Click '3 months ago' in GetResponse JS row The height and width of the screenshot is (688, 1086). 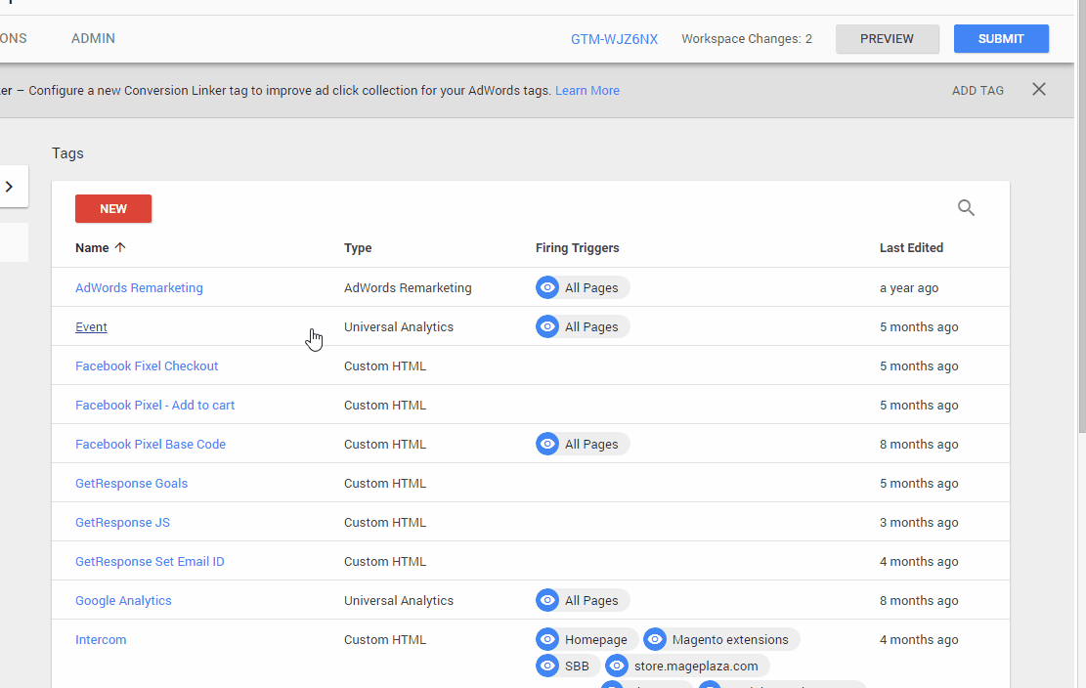tap(919, 523)
